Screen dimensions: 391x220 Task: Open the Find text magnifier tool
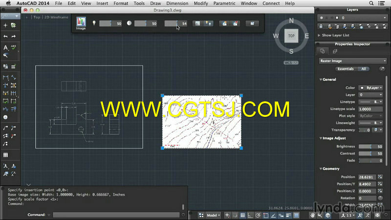tap(5, 55)
